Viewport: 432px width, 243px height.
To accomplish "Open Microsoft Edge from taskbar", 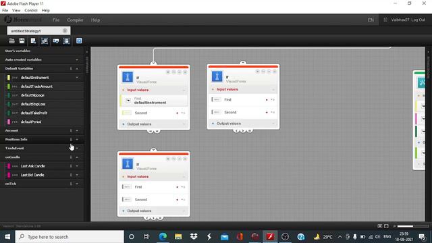I will pyautogui.click(x=163, y=237).
